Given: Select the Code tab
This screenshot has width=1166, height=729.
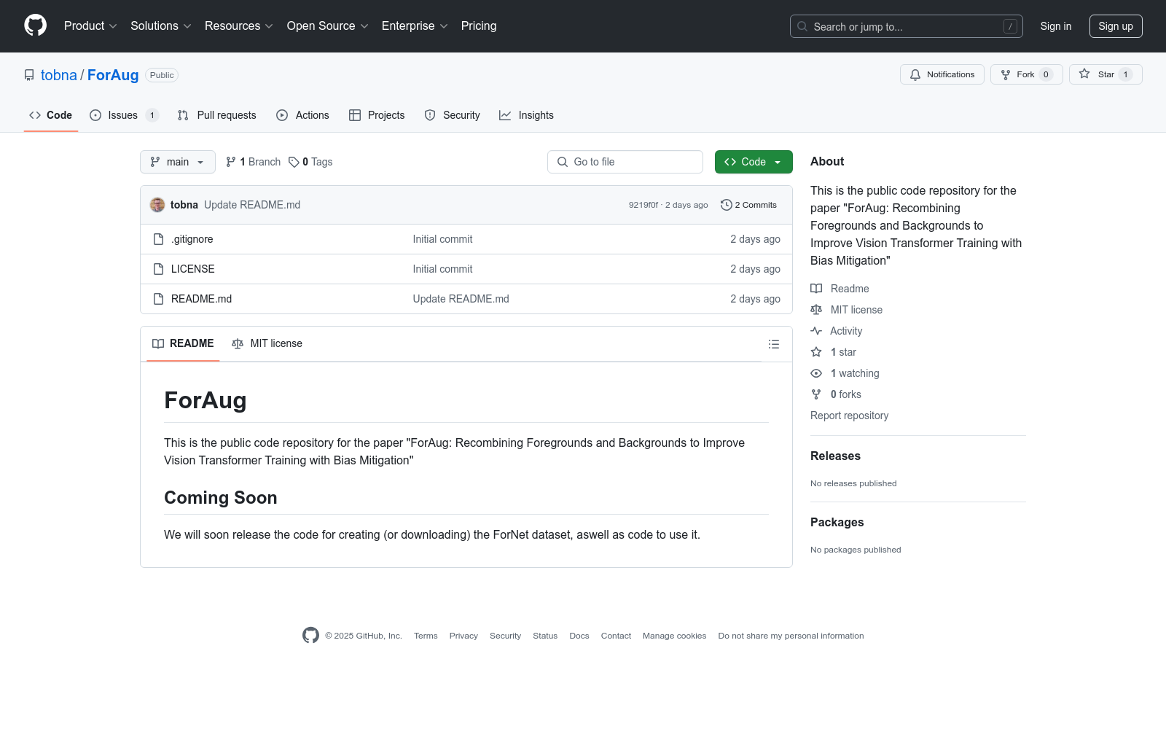Looking at the screenshot, I should coord(51,115).
